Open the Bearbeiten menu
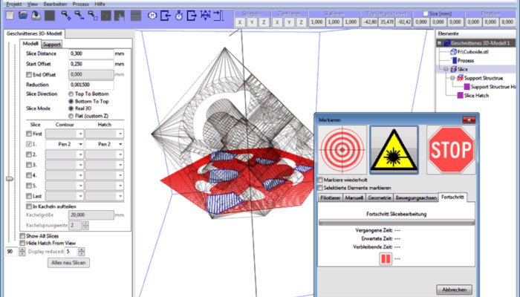Viewport: 520px width, 297px height. [x=55, y=4]
